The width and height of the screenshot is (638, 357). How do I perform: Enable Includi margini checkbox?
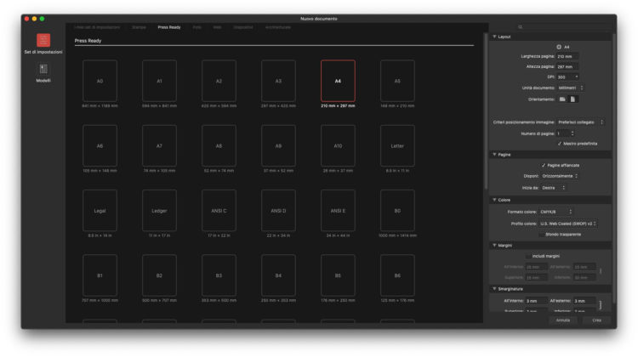pos(528,256)
